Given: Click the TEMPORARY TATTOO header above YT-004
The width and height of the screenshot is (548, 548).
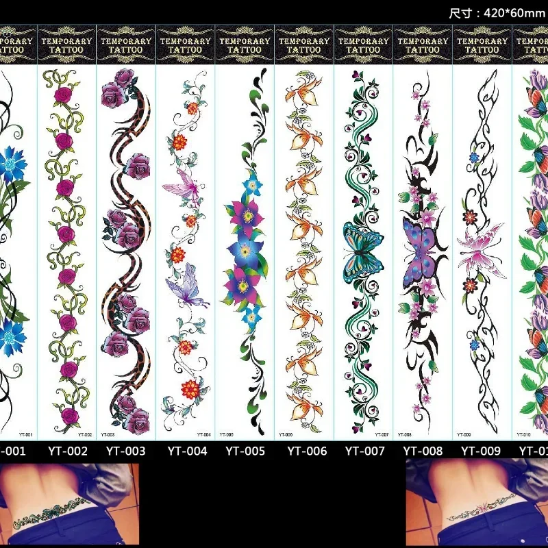Looking at the screenshot, I should (x=185, y=45).
